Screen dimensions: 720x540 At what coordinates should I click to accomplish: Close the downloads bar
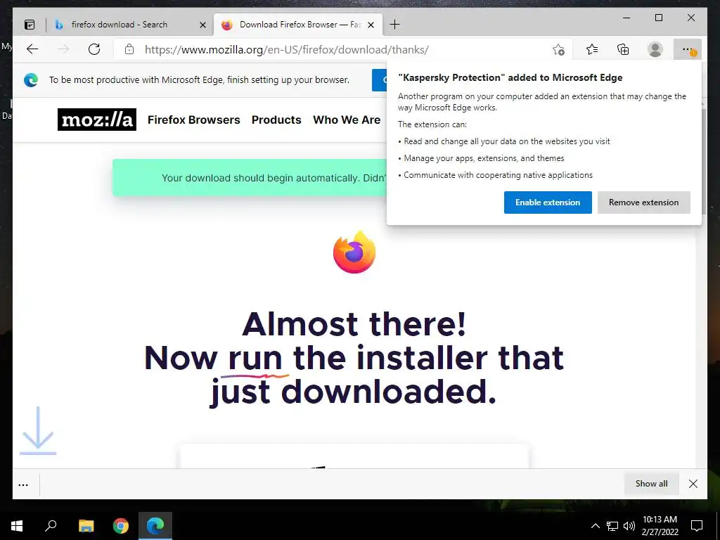pos(693,484)
